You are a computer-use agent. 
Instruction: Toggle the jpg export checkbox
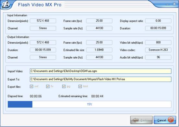pos(64,87)
